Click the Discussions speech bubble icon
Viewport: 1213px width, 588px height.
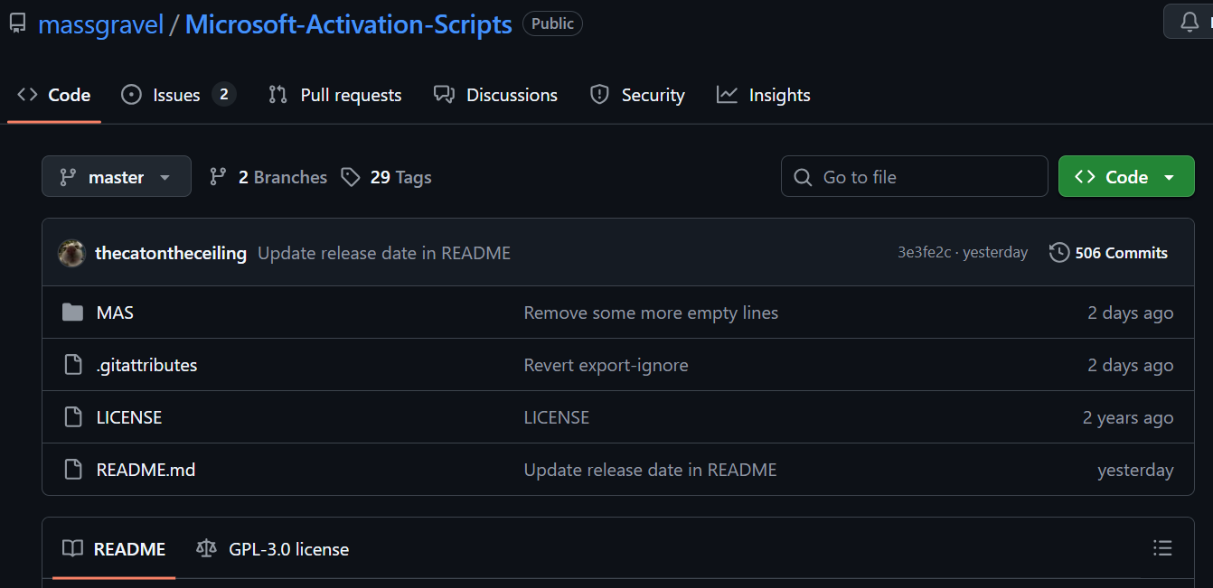point(443,94)
